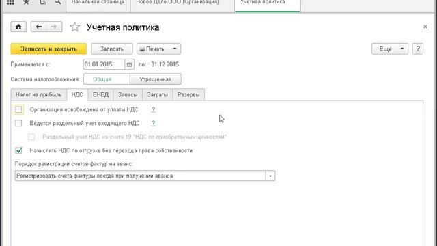The width and height of the screenshot is (437, 246).
Task: Open history icon in top toolbar
Action: pyautogui.click(x=42, y=2)
